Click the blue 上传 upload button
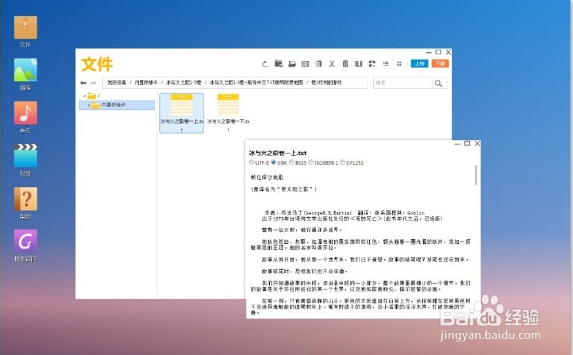This screenshot has height=355, width=573. point(420,63)
